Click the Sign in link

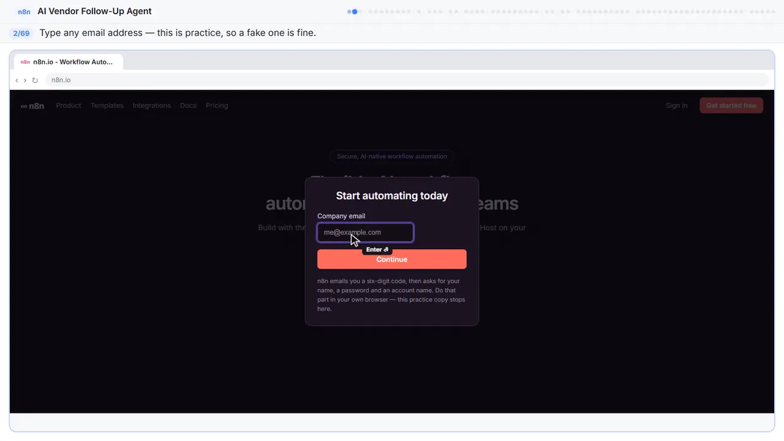[676, 105]
